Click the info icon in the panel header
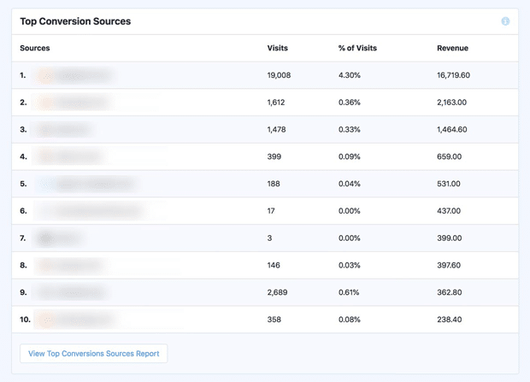530x382 pixels. point(505,21)
